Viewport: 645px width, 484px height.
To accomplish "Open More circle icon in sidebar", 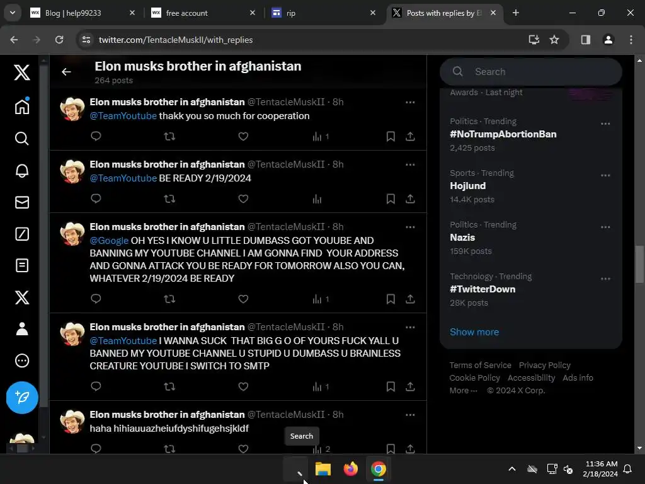I will 22,360.
